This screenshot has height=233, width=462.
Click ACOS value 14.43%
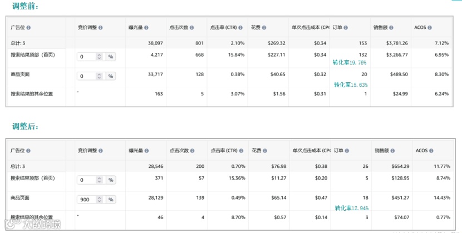442,198
